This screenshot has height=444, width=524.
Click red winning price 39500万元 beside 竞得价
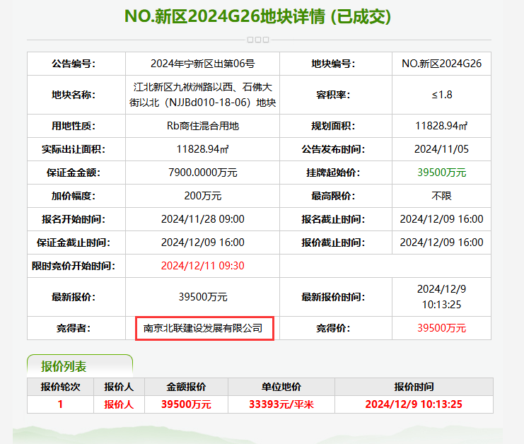pos(441,329)
